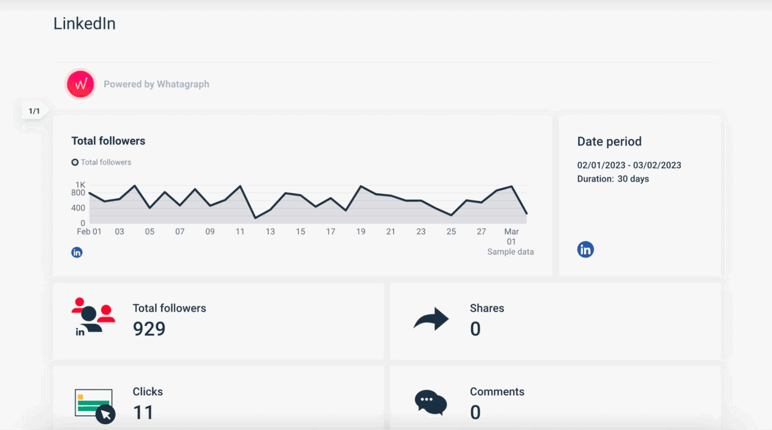Click the 1/1 page indicator
Image resolution: width=772 pixels, height=430 pixels.
click(33, 111)
